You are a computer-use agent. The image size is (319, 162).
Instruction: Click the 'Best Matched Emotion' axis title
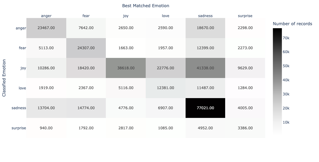point(145,6)
